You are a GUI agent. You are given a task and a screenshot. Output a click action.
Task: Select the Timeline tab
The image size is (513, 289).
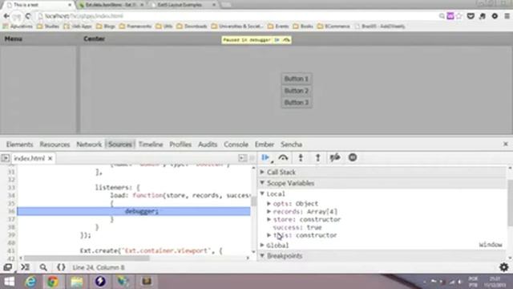tap(151, 144)
